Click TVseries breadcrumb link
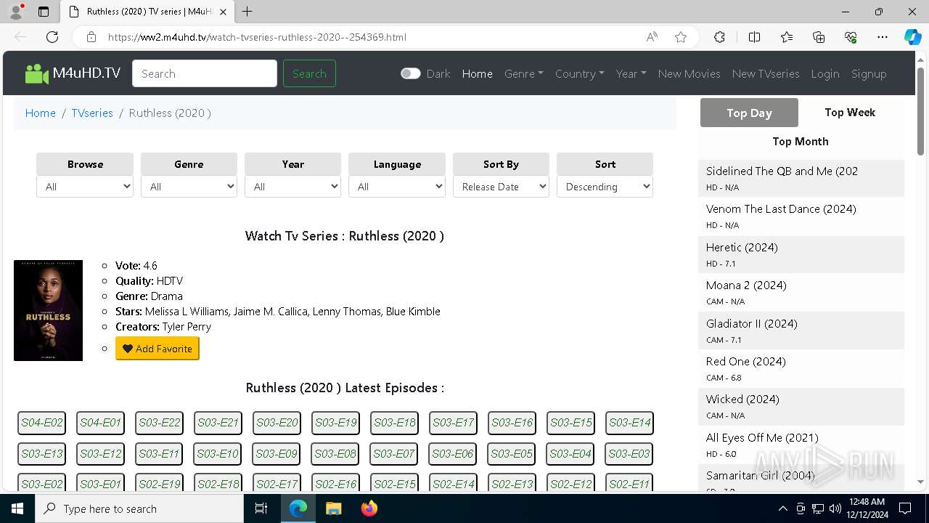This screenshot has height=523, width=929. [x=92, y=113]
